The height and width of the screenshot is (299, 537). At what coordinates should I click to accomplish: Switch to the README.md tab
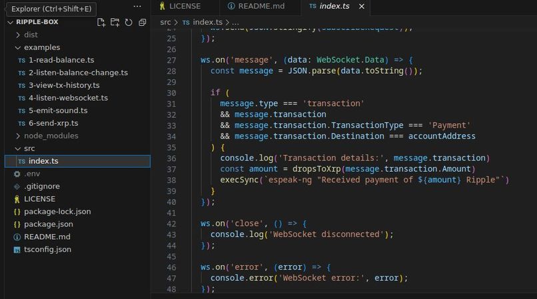coord(261,6)
